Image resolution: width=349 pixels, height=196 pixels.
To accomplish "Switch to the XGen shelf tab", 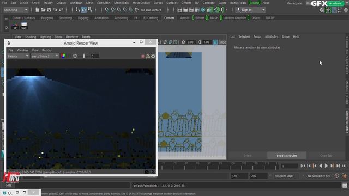I will pos(256,18).
